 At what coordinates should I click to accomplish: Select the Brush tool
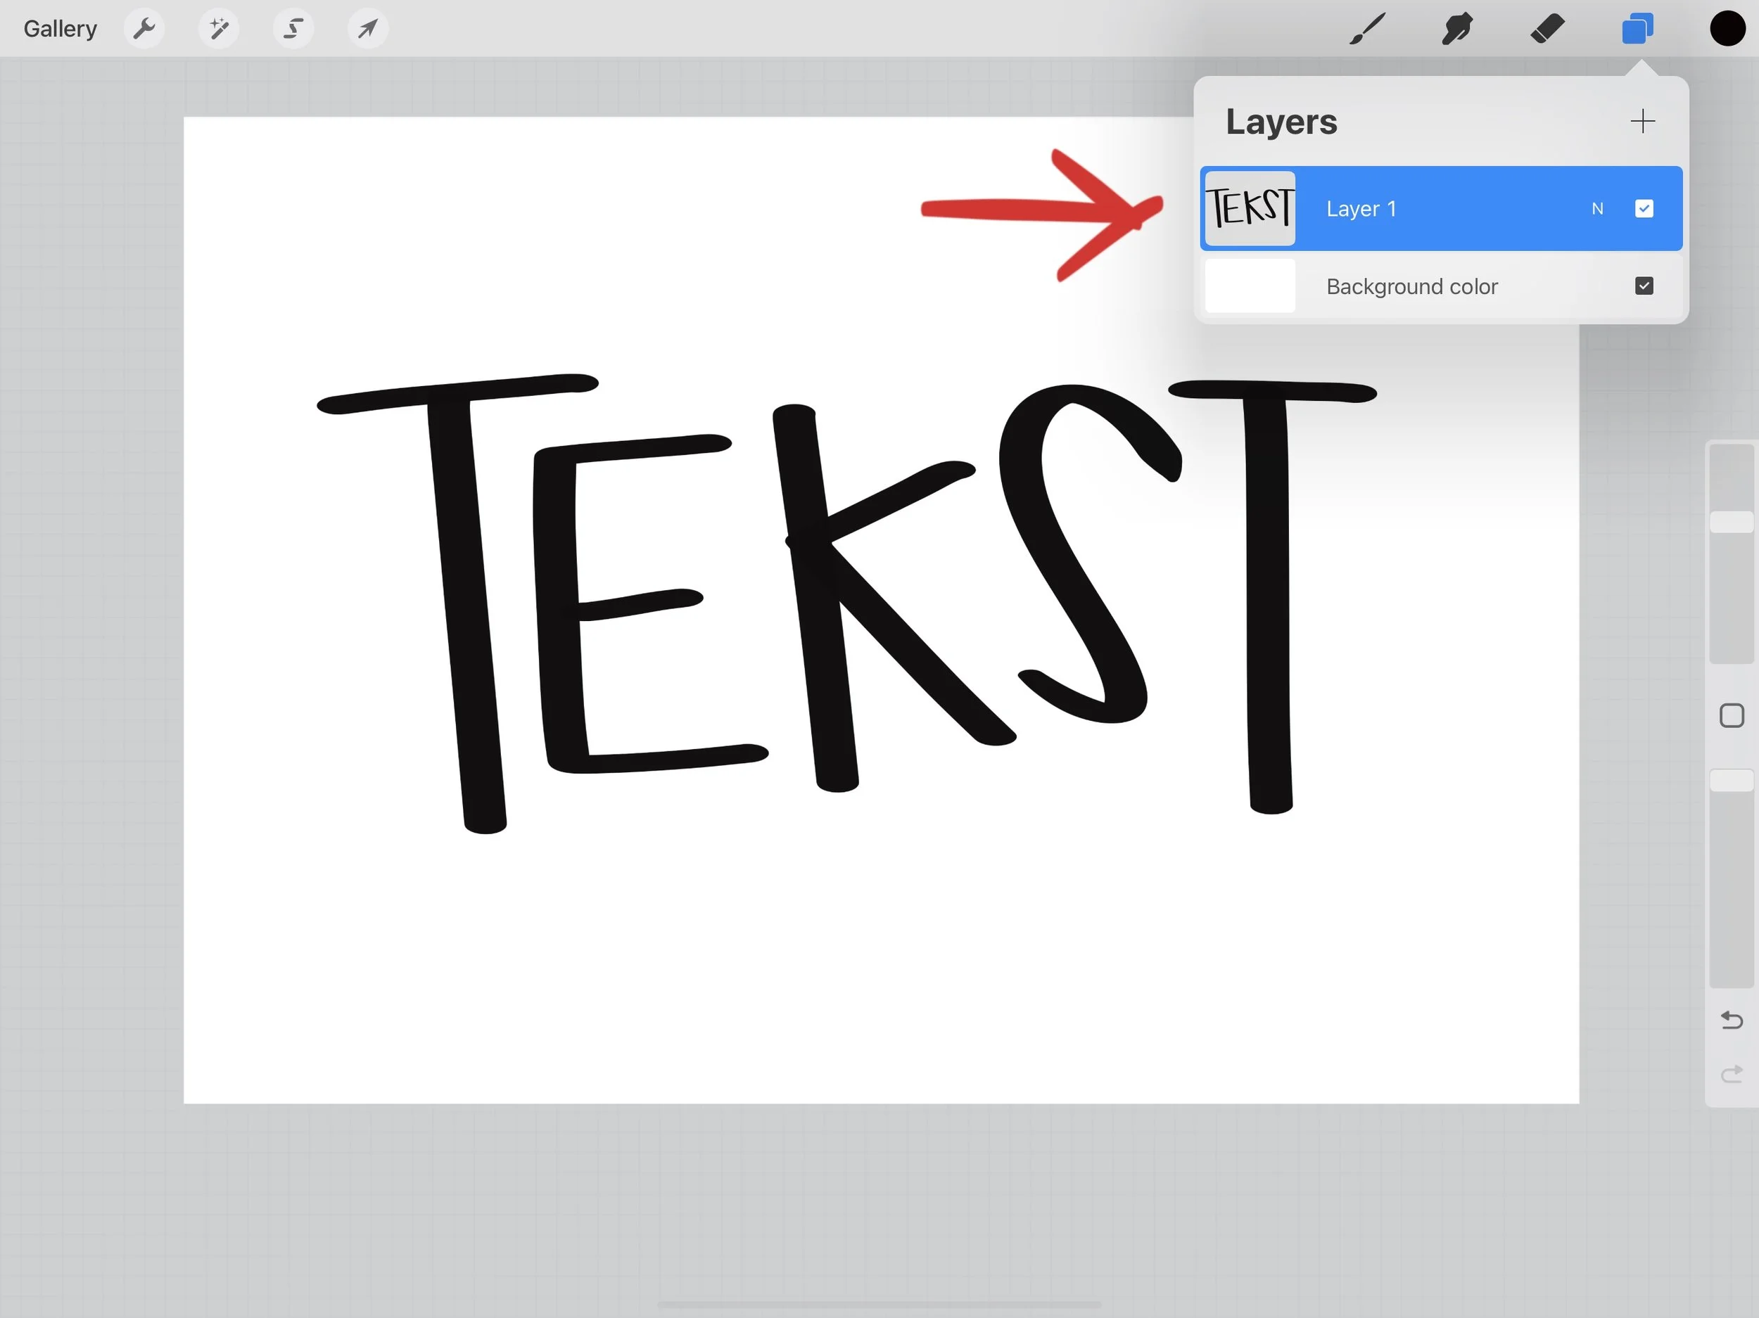[1368, 29]
